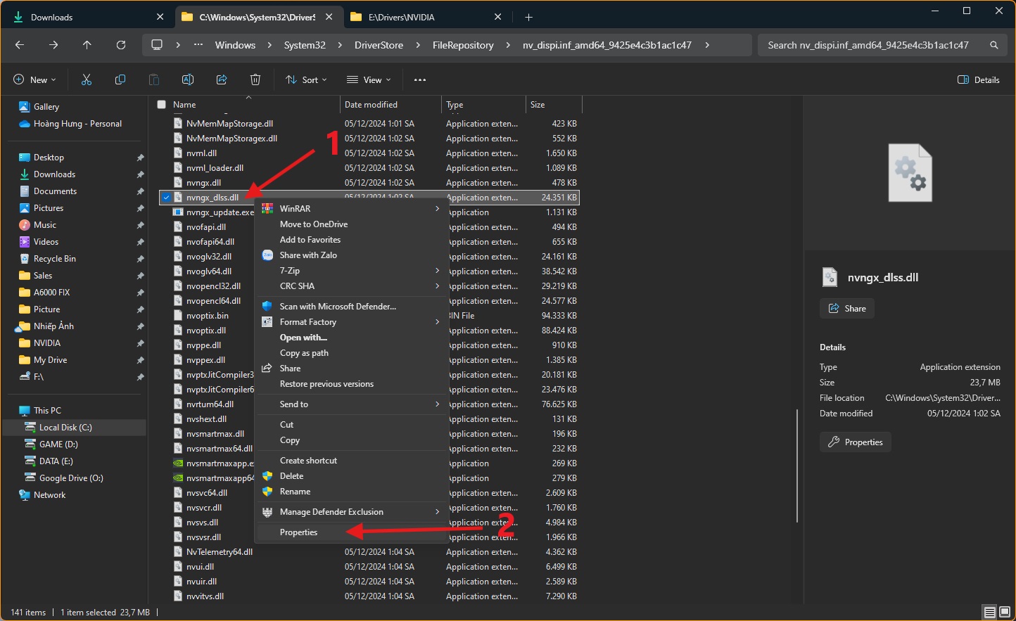Toggle the Details pane button
1016x621 pixels.
pyautogui.click(x=979, y=80)
